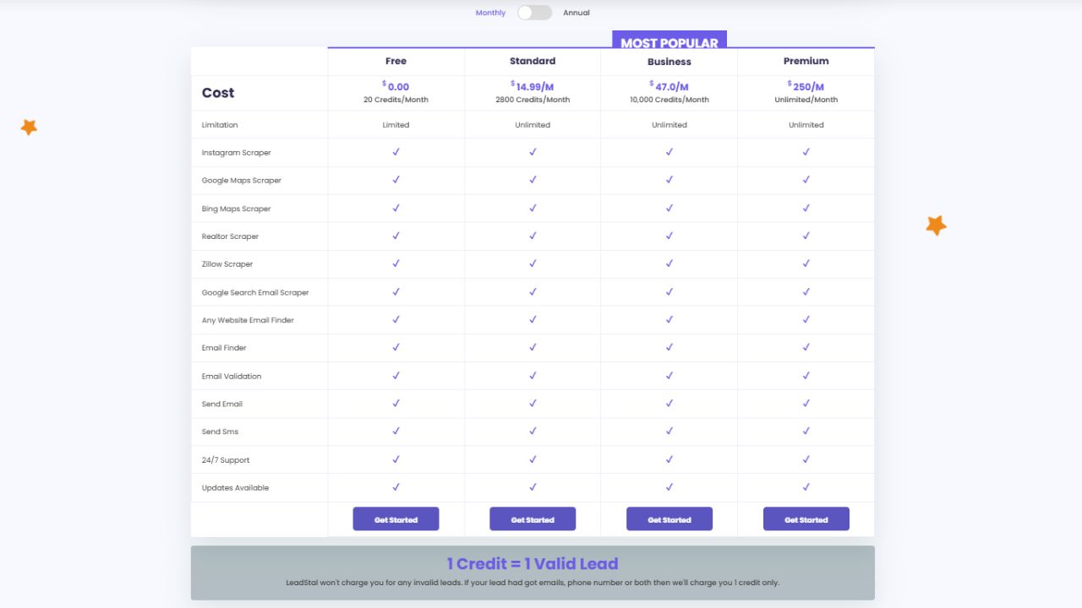Click Zillow Scraper checkmark in Business column

coord(669,263)
